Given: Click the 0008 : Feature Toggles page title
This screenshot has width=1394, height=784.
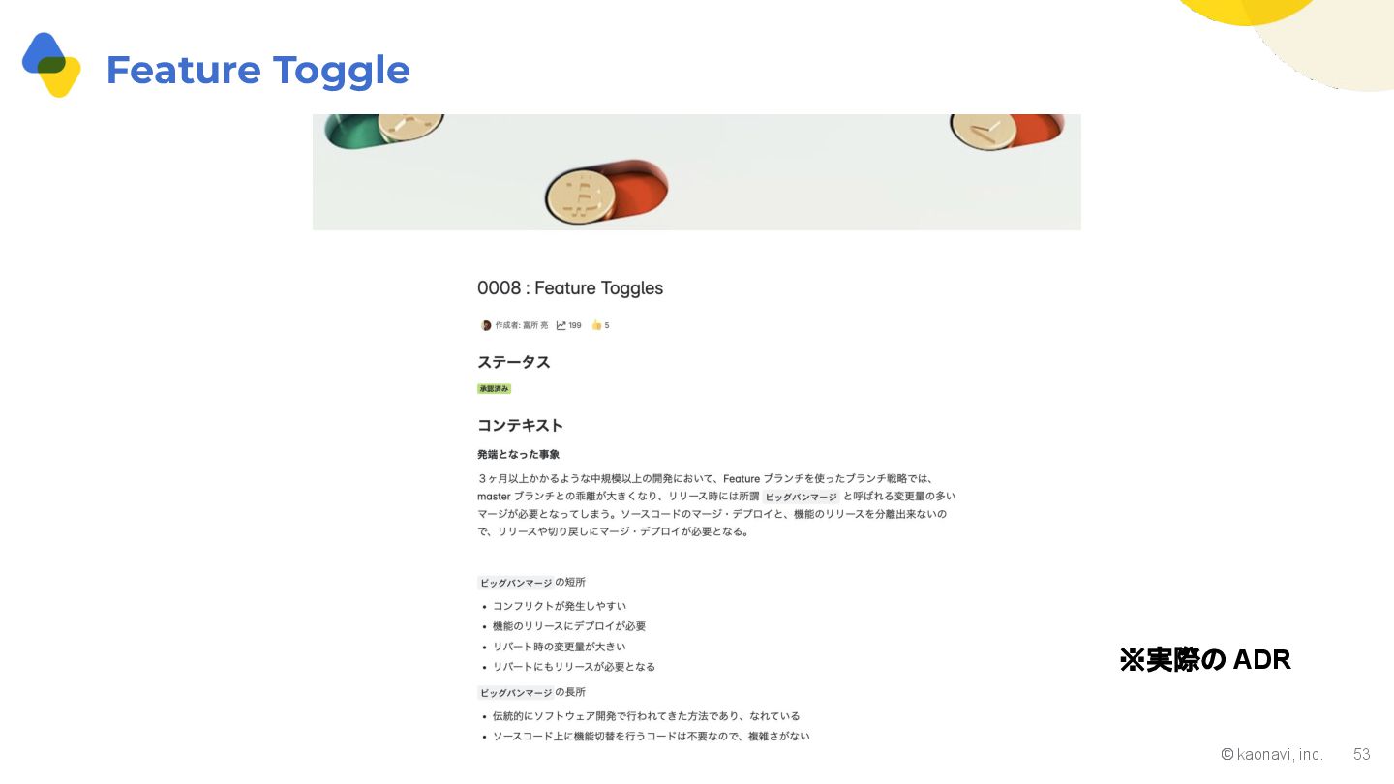Looking at the screenshot, I should pyautogui.click(x=570, y=288).
